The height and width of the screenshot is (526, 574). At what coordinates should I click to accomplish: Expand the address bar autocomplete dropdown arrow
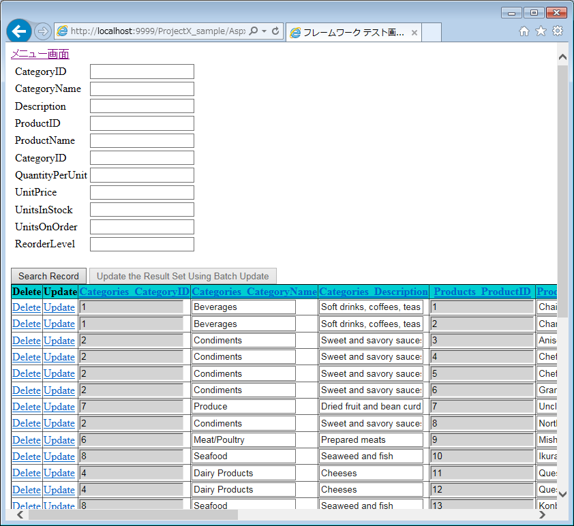coord(265,31)
